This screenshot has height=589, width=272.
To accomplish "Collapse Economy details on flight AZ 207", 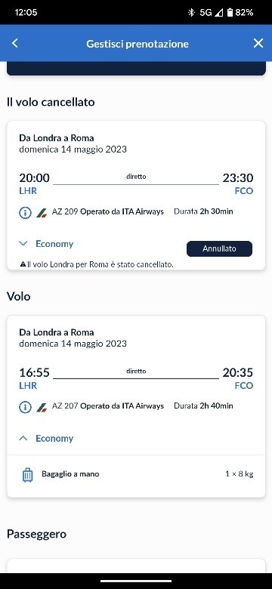I will (46, 439).
